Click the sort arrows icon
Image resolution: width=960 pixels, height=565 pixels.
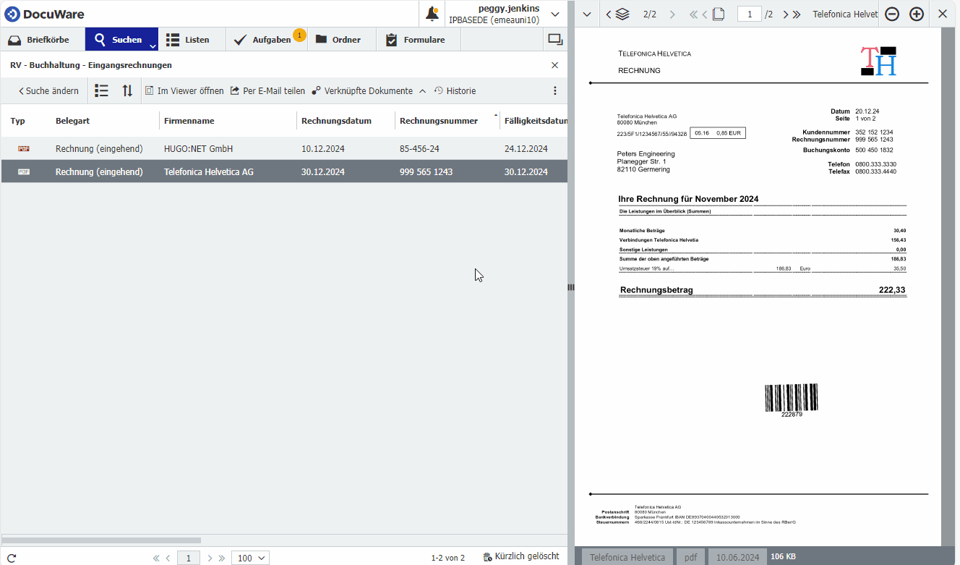coord(127,90)
